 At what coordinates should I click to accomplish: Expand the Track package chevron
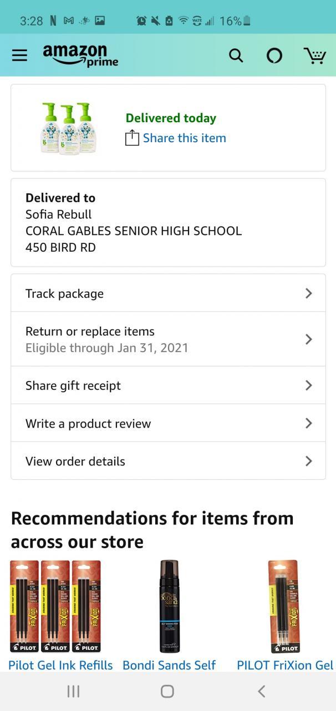point(309,293)
